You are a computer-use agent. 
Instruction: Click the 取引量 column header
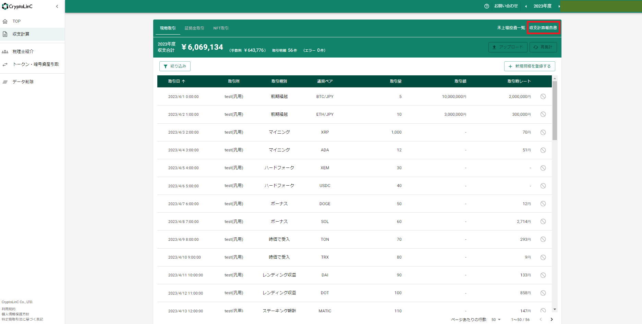396,82
